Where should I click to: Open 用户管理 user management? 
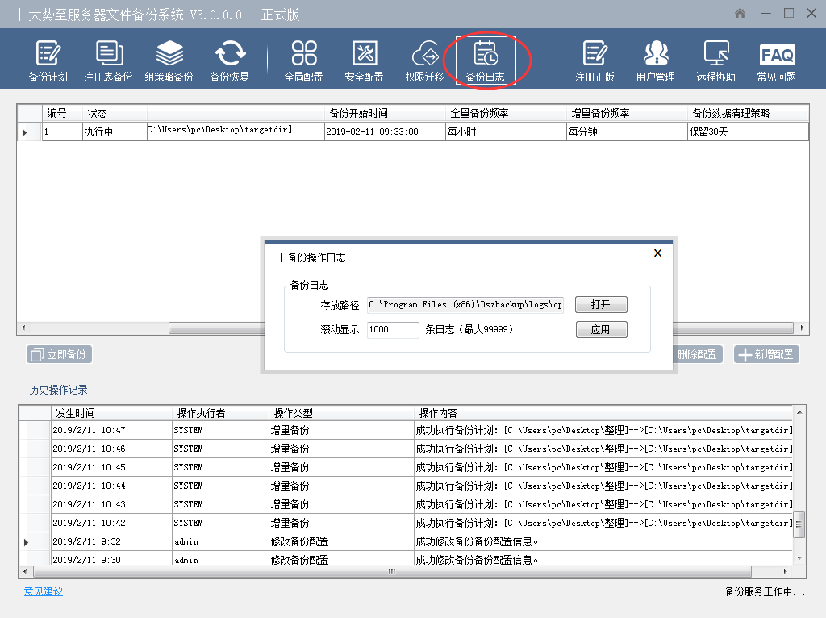tap(655, 61)
